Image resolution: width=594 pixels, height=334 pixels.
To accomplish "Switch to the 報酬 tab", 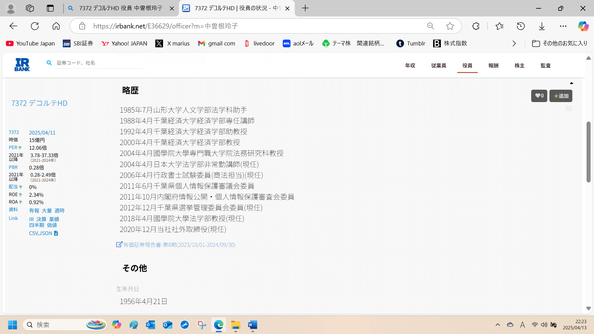I will tap(493, 66).
